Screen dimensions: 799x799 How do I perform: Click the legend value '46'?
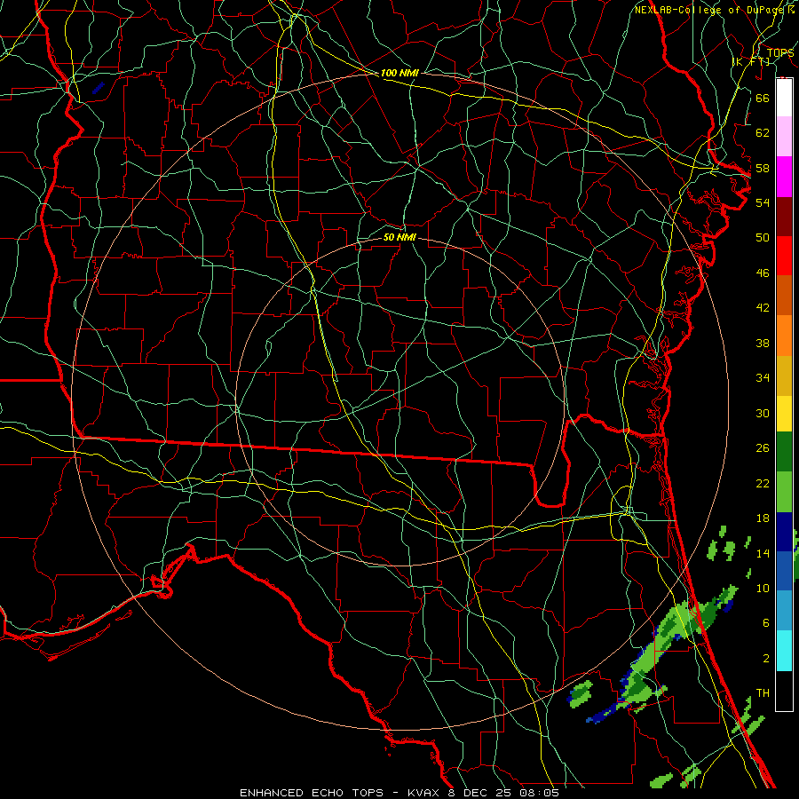point(763,273)
